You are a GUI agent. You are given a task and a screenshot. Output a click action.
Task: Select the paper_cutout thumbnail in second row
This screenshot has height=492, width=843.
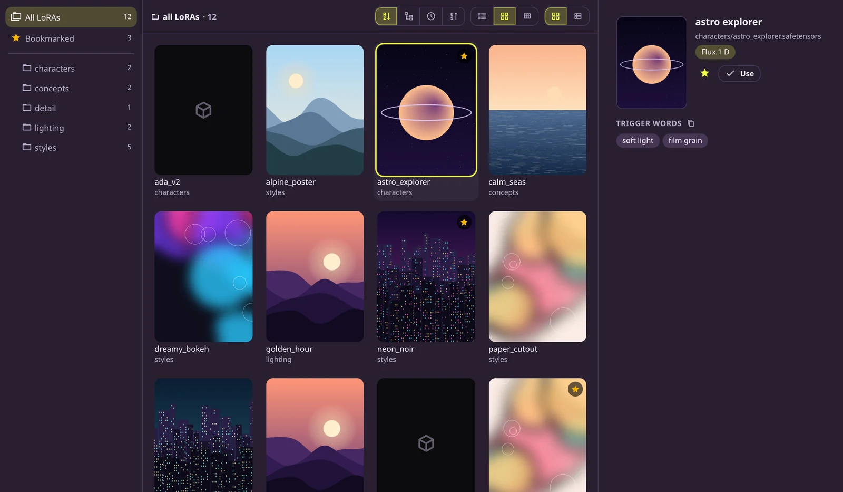pos(537,276)
